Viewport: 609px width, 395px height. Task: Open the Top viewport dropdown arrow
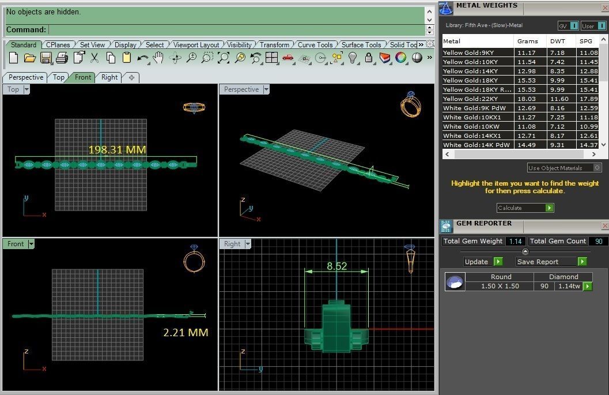click(27, 89)
